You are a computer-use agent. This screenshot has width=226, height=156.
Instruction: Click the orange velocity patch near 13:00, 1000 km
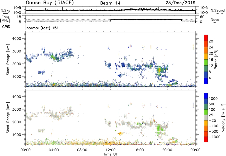point(120,134)
